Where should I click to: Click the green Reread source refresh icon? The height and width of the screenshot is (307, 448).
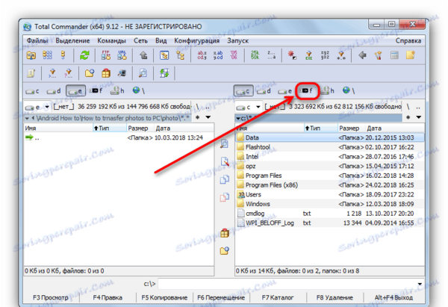coord(84,55)
